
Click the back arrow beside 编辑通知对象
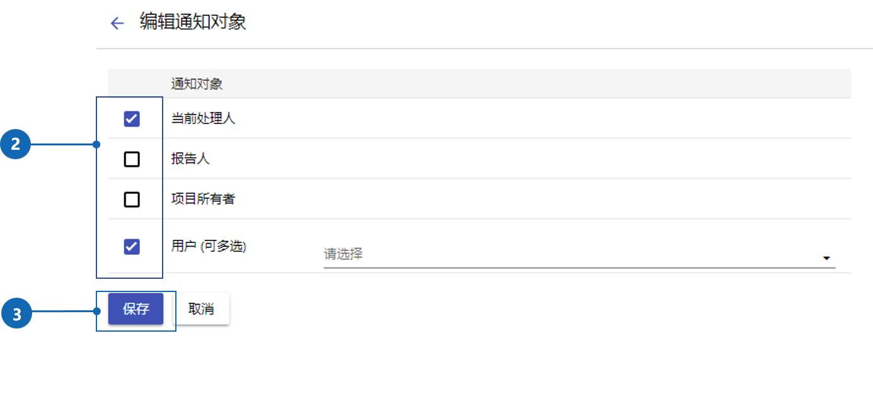point(117,24)
